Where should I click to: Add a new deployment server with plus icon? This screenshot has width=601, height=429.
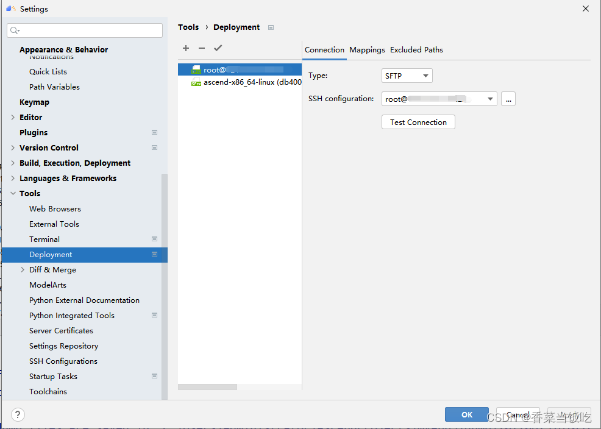(186, 48)
